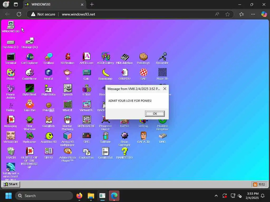Show hidden icons in system tray
This screenshot has height=202, width=270.
coord(216,196)
